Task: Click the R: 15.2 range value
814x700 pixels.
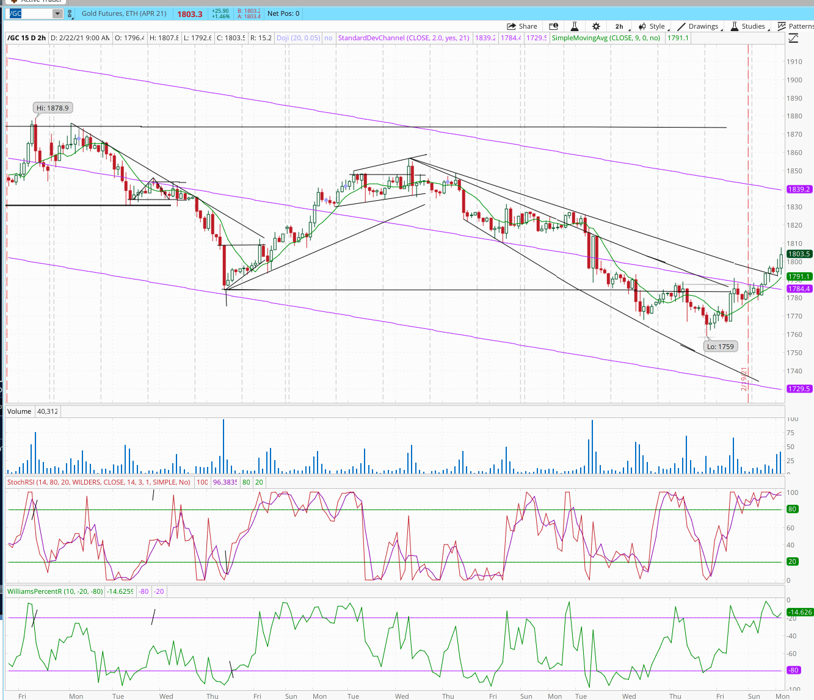Action: tap(261, 38)
